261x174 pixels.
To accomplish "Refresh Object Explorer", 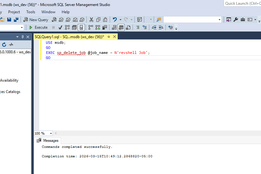I will pyautogui.click(x=4, y=44).
